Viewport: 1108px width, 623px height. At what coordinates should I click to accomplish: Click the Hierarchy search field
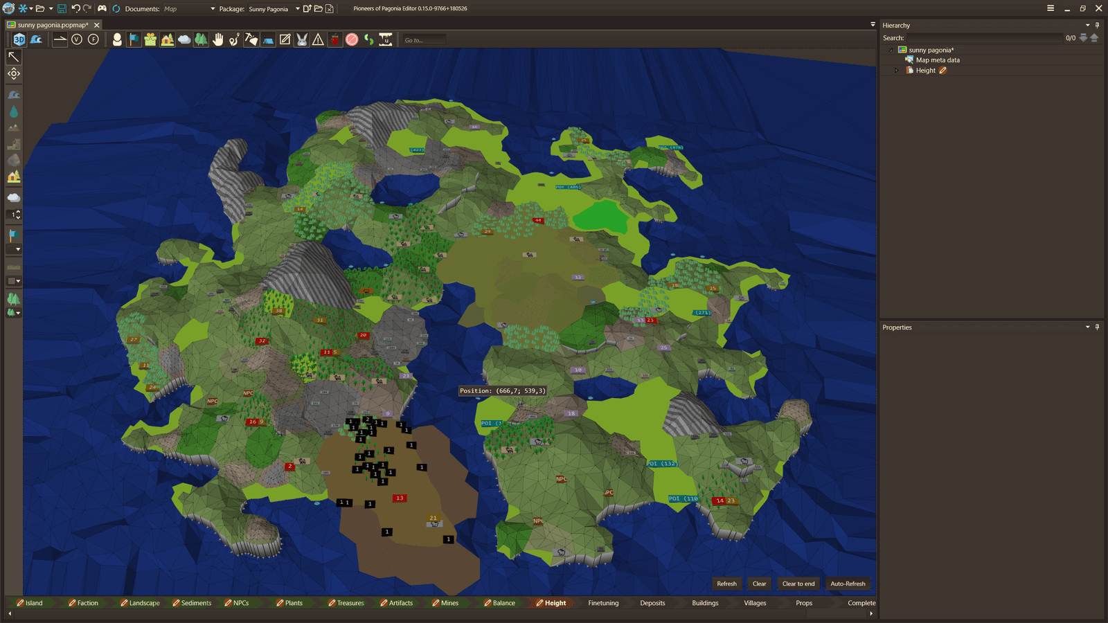click(x=984, y=38)
